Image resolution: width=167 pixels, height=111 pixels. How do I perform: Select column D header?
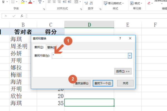(89, 24)
